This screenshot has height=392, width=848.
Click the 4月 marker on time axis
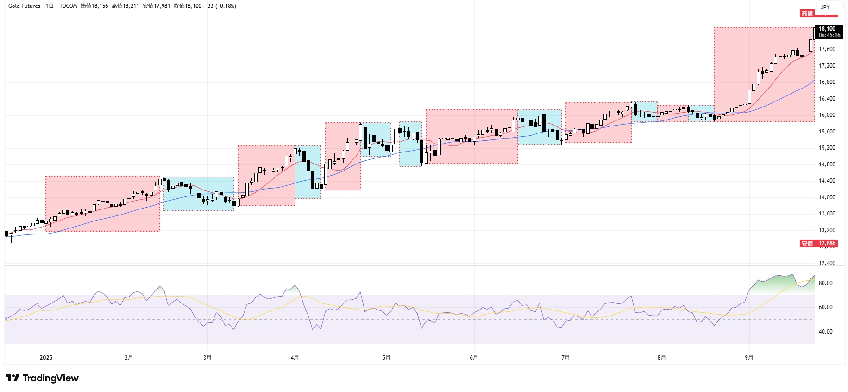[x=295, y=358]
